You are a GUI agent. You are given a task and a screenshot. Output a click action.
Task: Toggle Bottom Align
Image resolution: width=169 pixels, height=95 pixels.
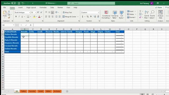tap(52, 12)
